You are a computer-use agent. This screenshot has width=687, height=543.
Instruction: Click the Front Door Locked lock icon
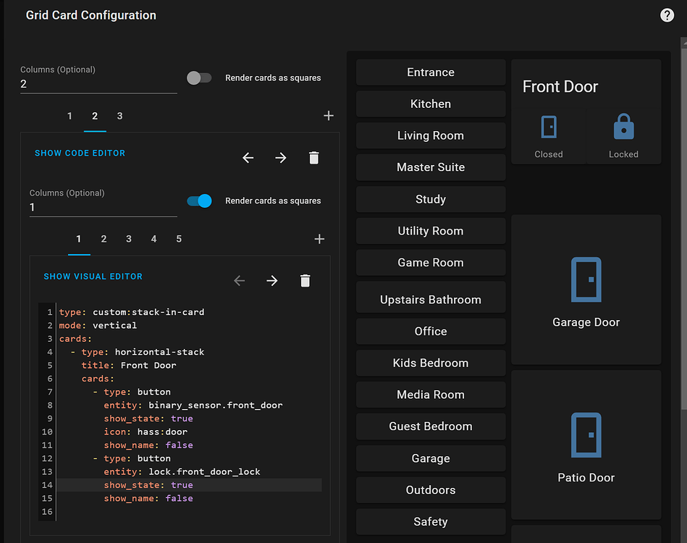[x=623, y=127]
